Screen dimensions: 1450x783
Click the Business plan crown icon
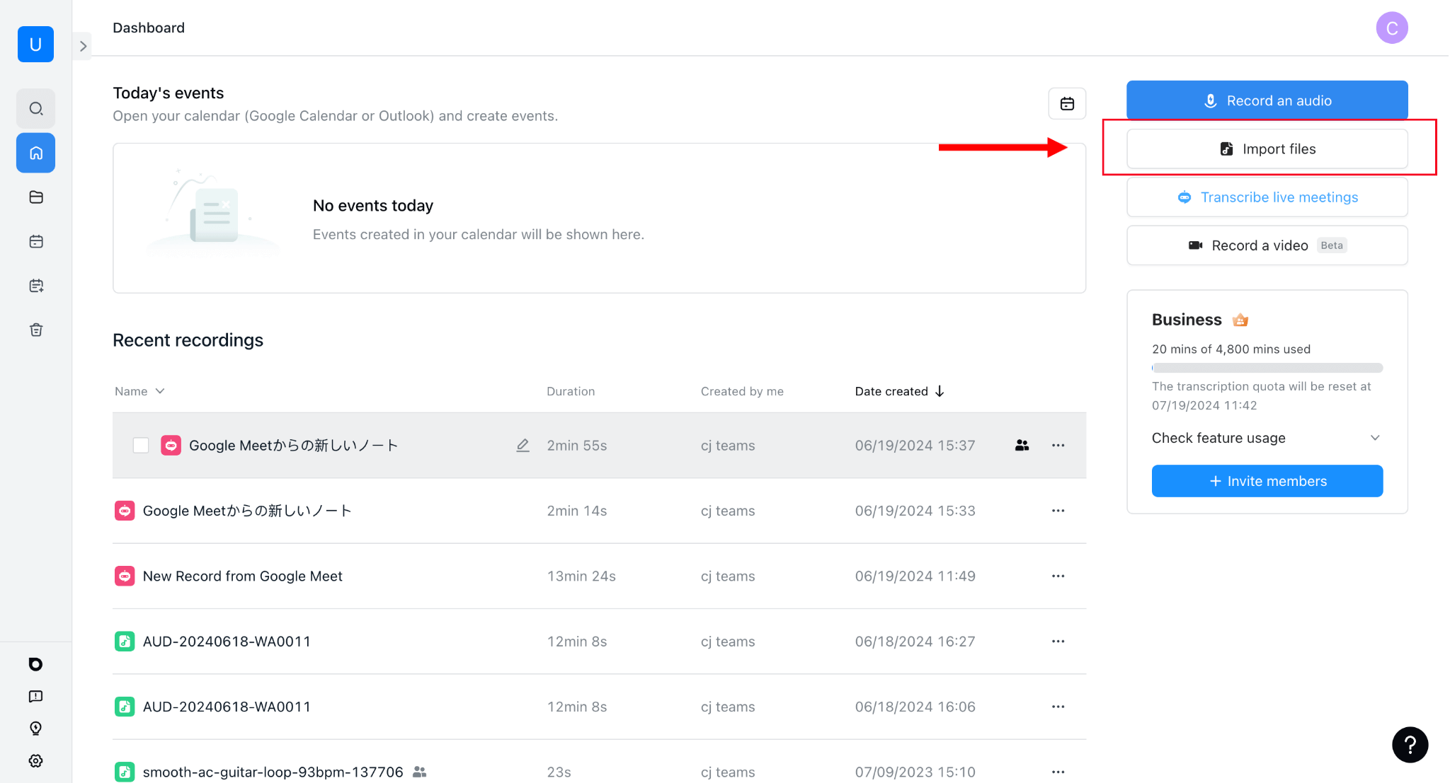(1240, 320)
